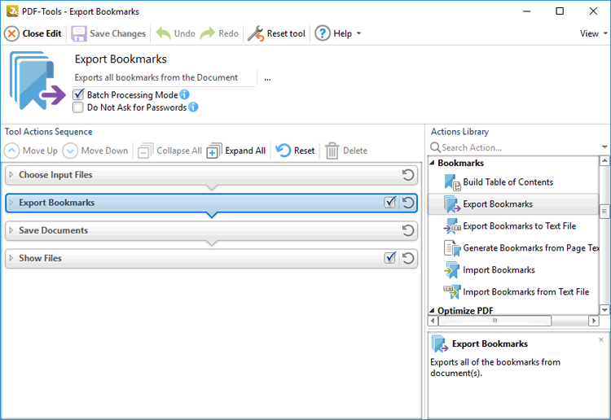Toggle Batch Processing Mode checkbox

pyautogui.click(x=78, y=94)
